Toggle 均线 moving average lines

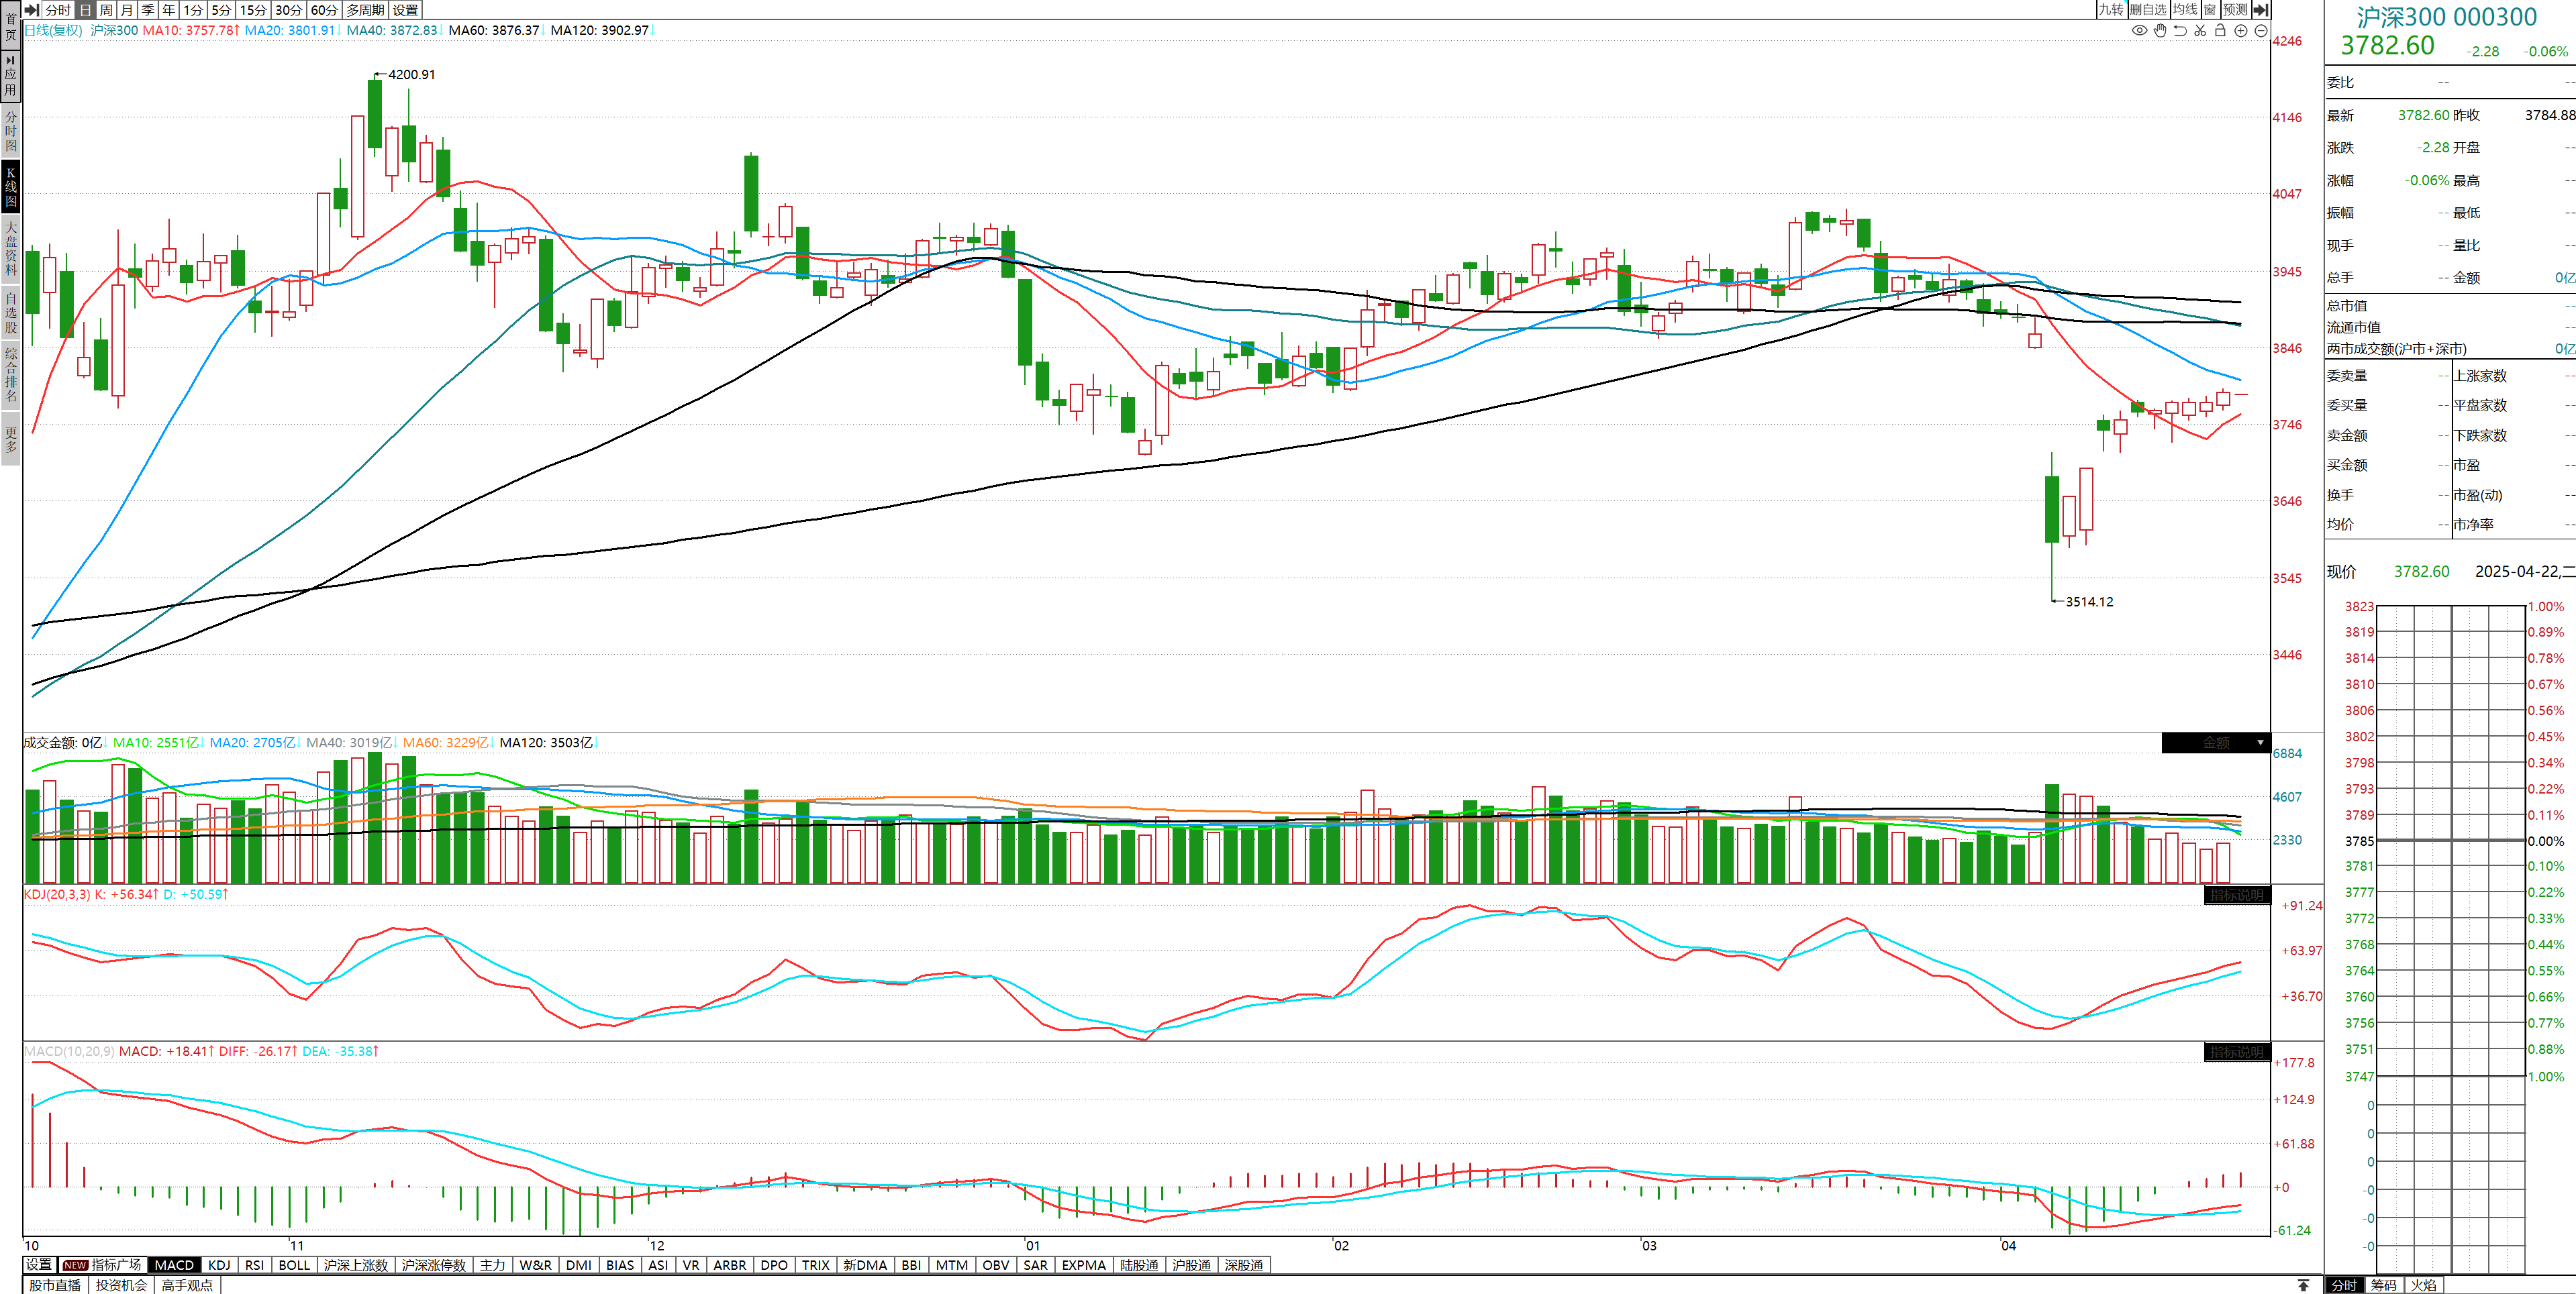point(2185,10)
